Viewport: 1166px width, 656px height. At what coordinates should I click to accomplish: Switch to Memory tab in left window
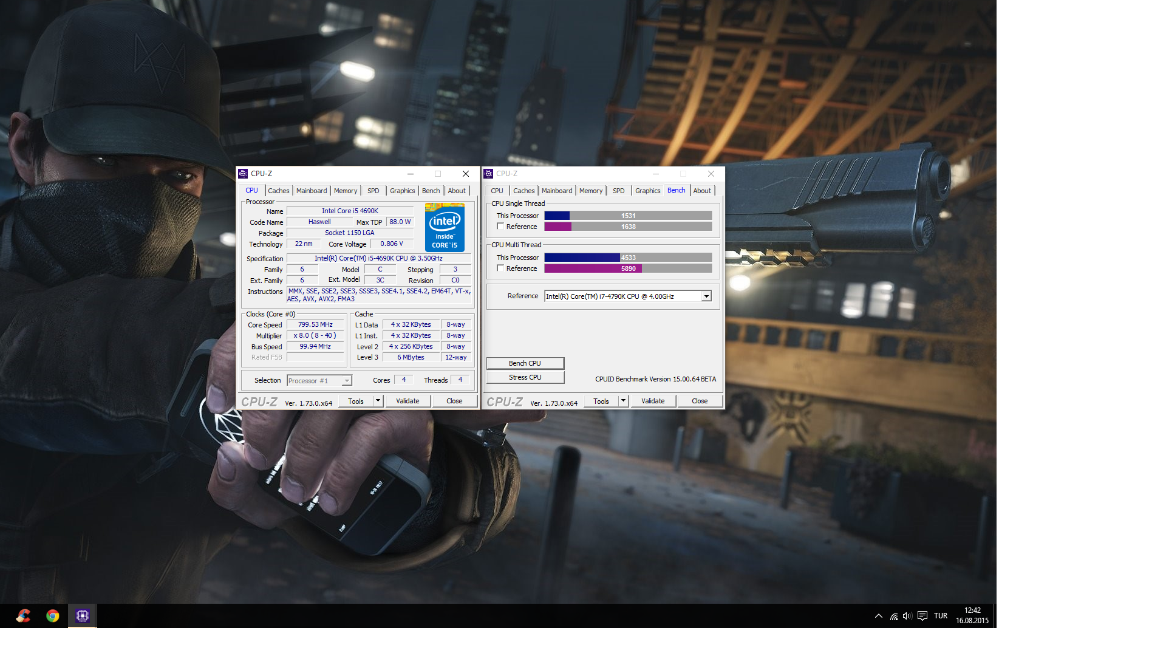pos(346,191)
